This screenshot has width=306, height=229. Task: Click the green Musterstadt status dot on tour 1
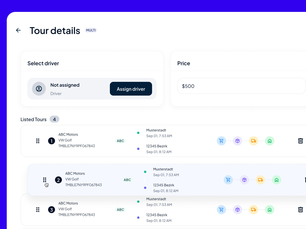tap(139, 133)
